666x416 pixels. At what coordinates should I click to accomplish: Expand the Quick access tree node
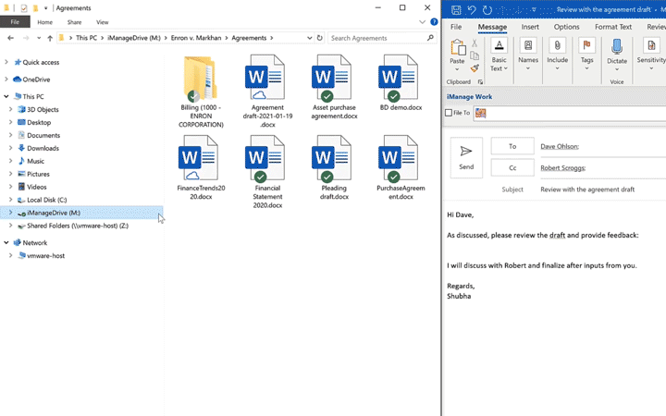[x=6, y=63]
